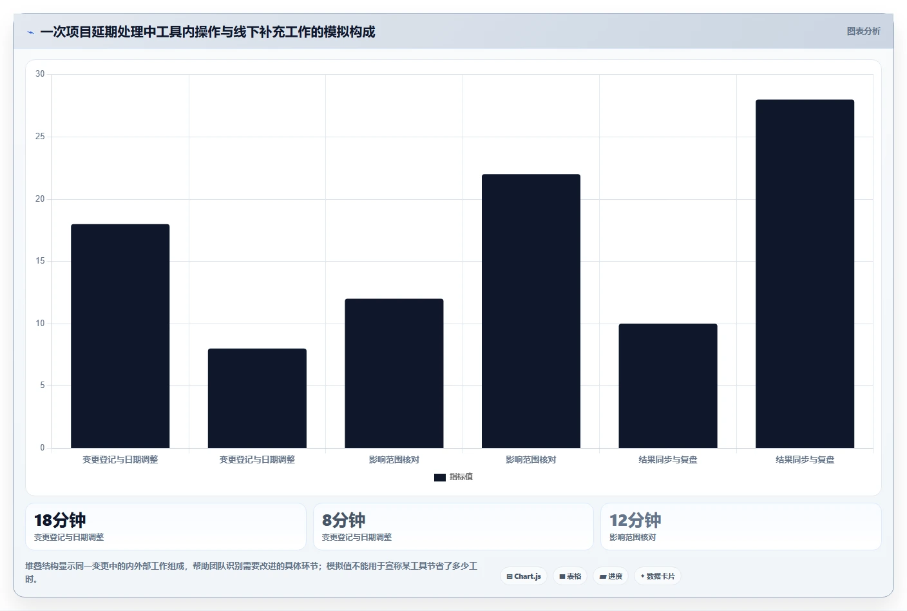The width and height of the screenshot is (907, 611).
Task: Select the 进度 chip
Action: [611, 576]
